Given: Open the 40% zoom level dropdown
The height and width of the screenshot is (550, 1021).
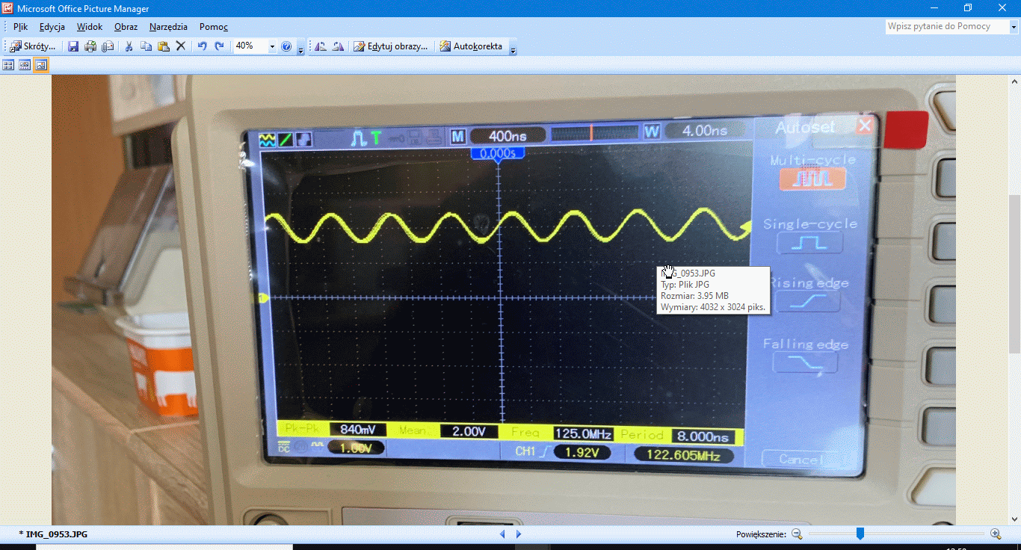Looking at the screenshot, I should tap(272, 46).
